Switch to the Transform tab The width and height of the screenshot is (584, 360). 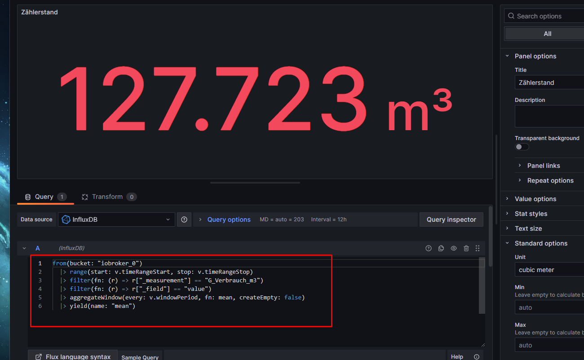point(109,197)
